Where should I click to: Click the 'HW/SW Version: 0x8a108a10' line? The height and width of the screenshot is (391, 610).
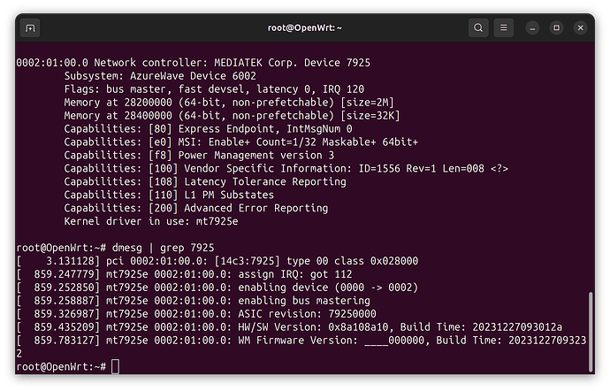pos(289,327)
